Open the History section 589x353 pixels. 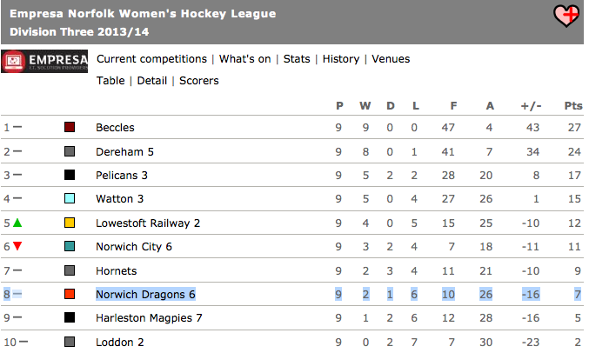(x=341, y=59)
